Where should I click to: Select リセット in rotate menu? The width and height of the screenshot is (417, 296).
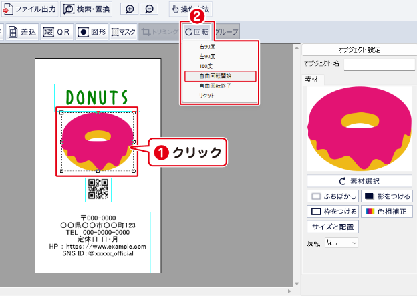[x=207, y=96]
